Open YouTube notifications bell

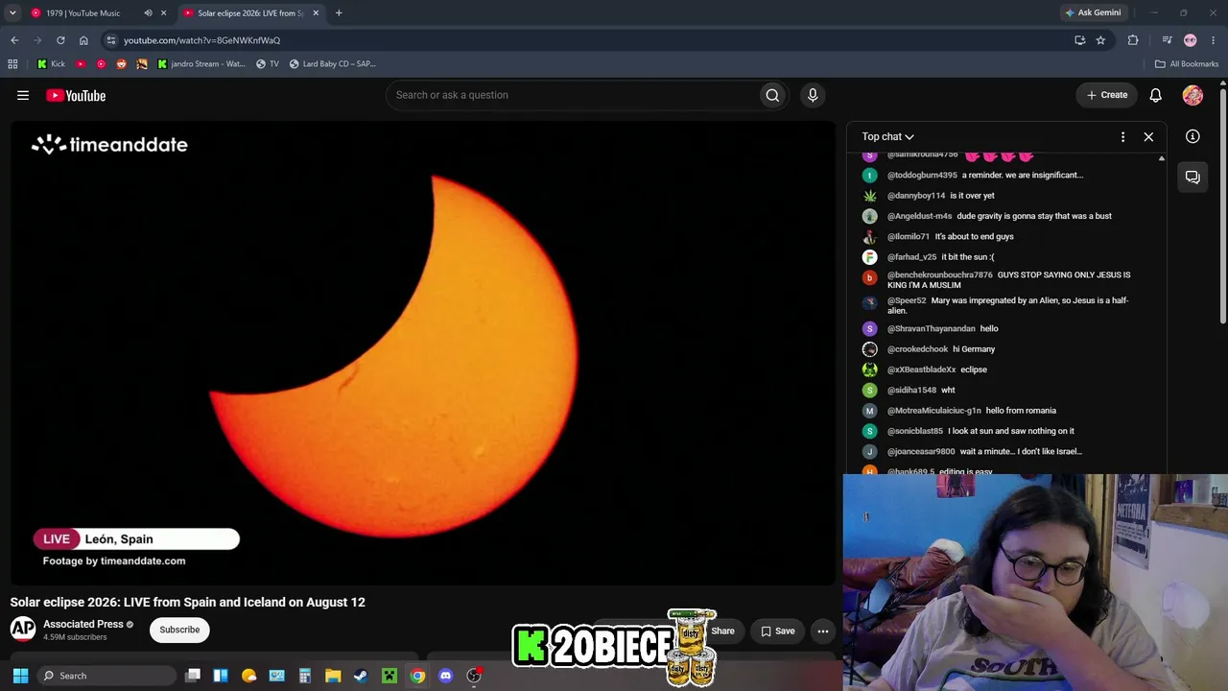1156,95
